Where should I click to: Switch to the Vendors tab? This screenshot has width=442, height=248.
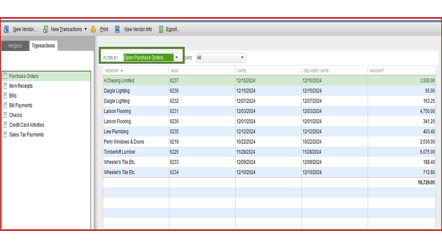[x=15, y=46]
